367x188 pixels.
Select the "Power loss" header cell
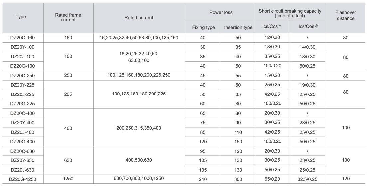point(221,12)
